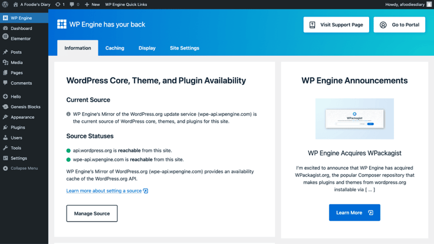The image size is (434, 244).
Task: Click the Plugins plug icon
Action: (x=5, y=127)
